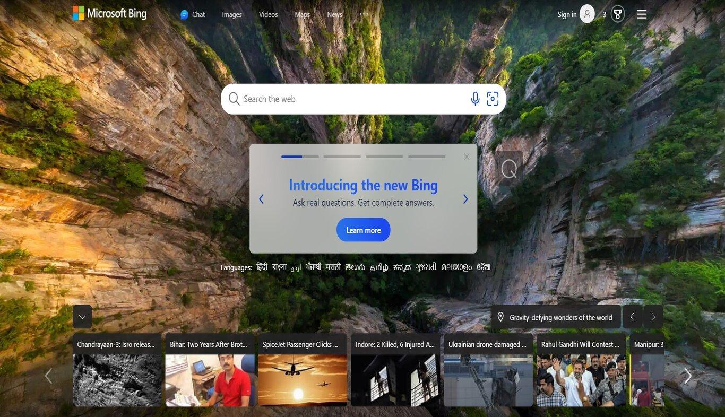Image resolution: width=725 pixels, height=417 pixels.
Task: Select the fourth promo progress bar indicator
Action: (x=427, y=157)
